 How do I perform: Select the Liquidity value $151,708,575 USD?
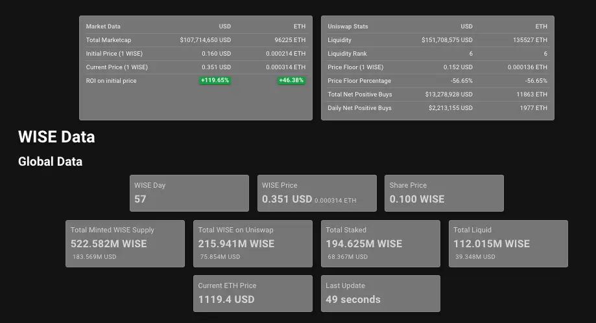[447, 40]
